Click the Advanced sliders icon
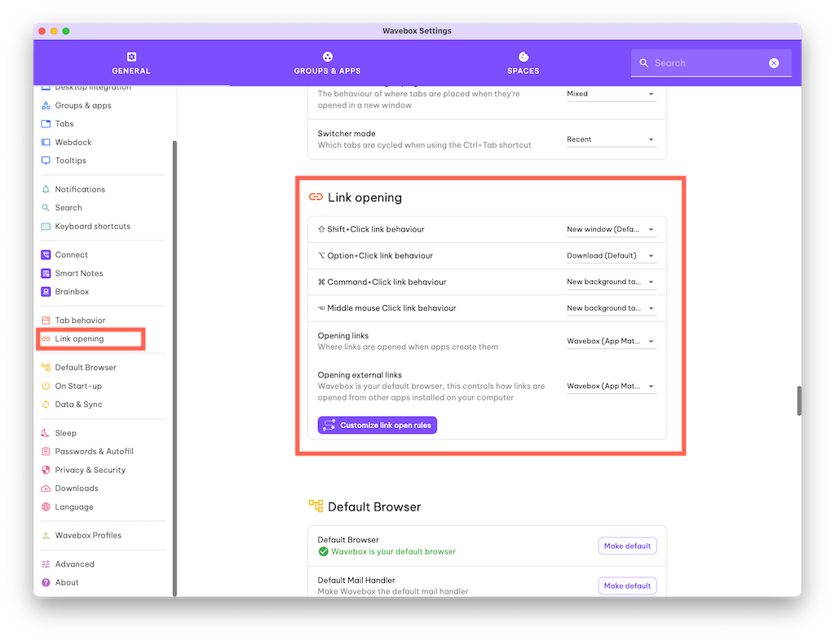Viewport: 835px width, 641px height. point(46,564)
